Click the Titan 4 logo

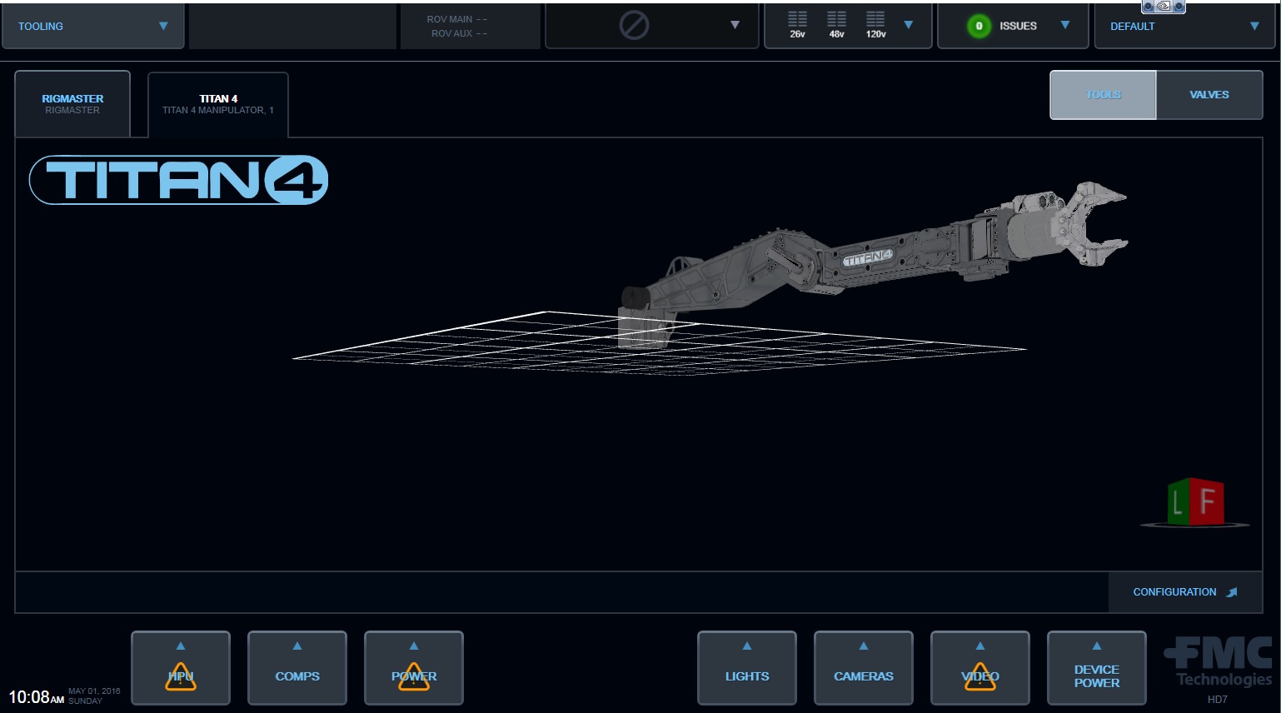(179, 180)
